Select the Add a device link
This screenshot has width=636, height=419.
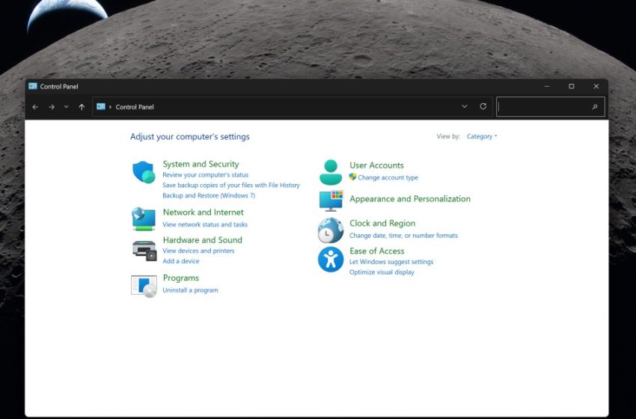(x=181, y=261)
